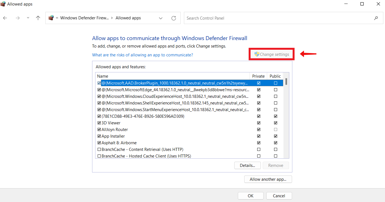Select the Allowed apps breadcrumb
The image size is (385, 202).
click(128, 18)
